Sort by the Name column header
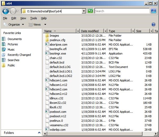The width and height of the screenshot is (159, 137). (x=60, y=31)
